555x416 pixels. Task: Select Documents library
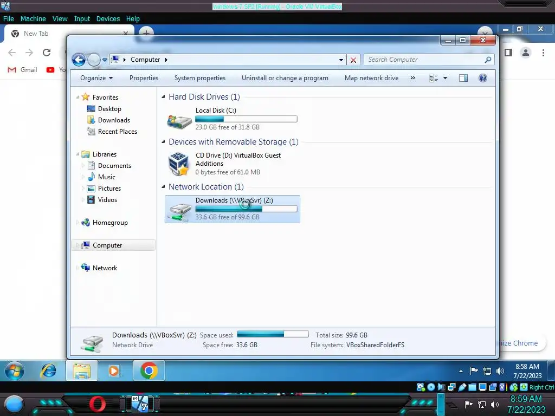click(114, 166)
